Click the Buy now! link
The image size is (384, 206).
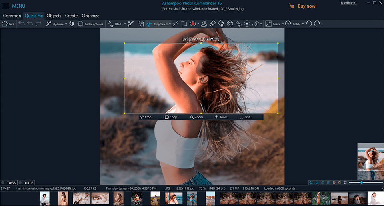(307, 6)
